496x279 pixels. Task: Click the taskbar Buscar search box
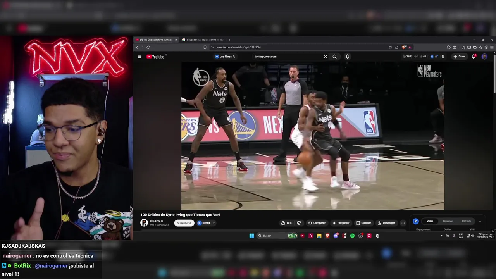pos(277,236)
